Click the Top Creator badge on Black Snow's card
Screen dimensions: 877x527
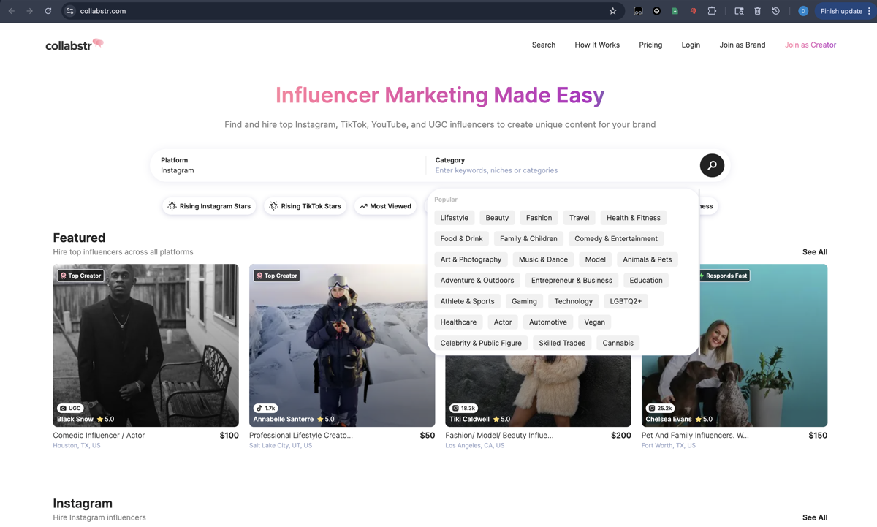tap(80, 276)
